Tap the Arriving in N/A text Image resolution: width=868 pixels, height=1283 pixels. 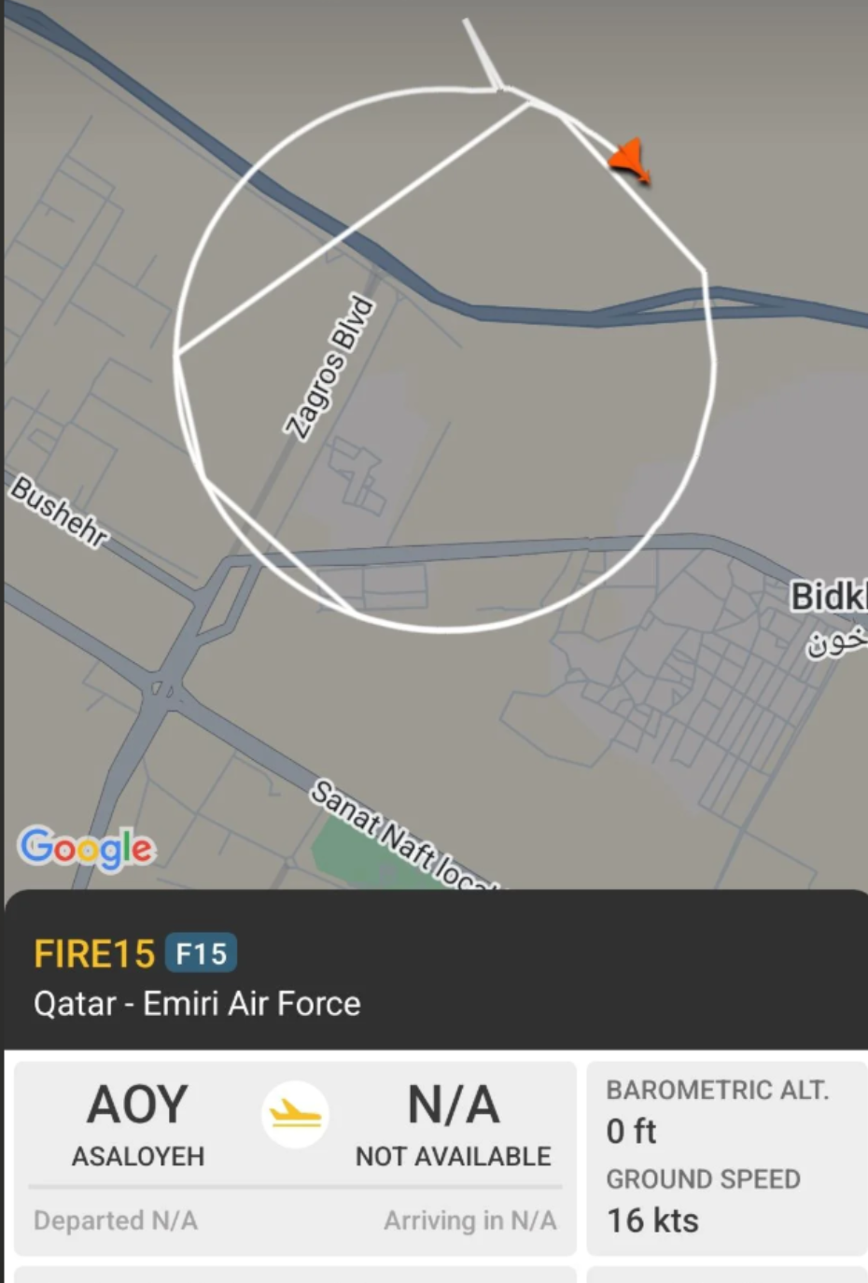[x=469, y=1220]
